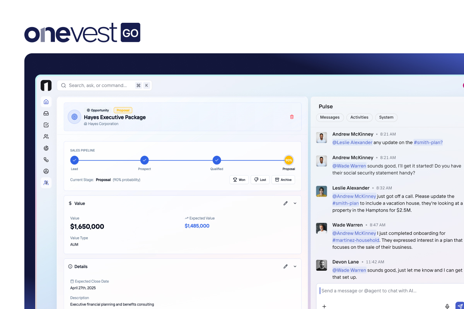Open #martinez-household tag link
The width and height of the screenshot is (464, 309).
tap(356, 240)
